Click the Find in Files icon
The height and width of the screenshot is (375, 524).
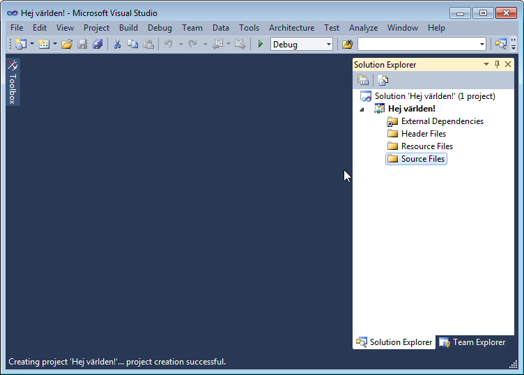click(347, 44)
